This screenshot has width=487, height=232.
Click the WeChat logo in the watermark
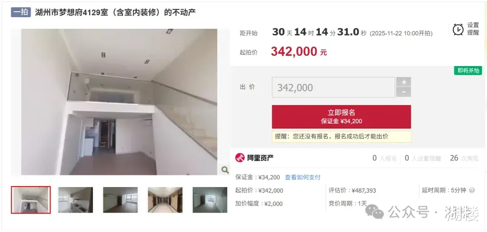[375, 212]
